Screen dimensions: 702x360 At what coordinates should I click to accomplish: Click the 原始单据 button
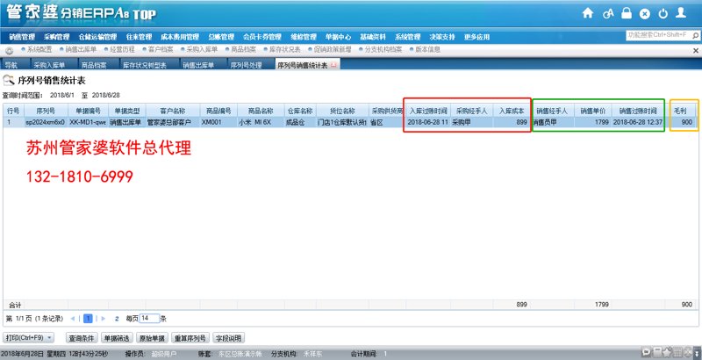pyautogui.click(x=152, y=338)
